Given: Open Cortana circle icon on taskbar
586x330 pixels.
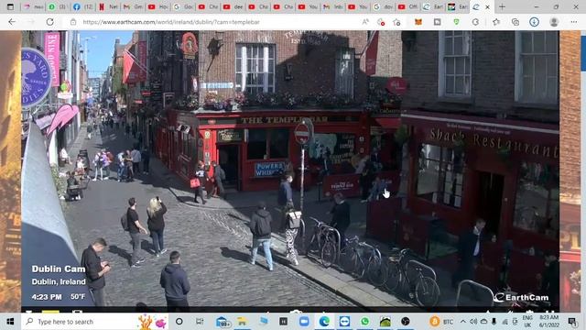Looking at the screenshot, I should pyautogui.click(x=179, y=322).
